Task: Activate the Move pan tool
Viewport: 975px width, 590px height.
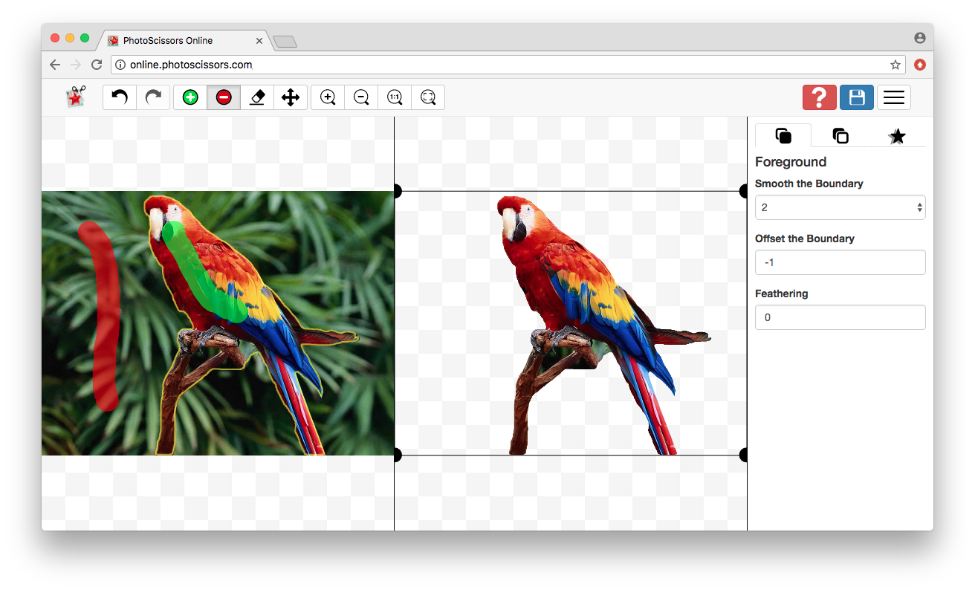Action: click(x=291, y=97)
